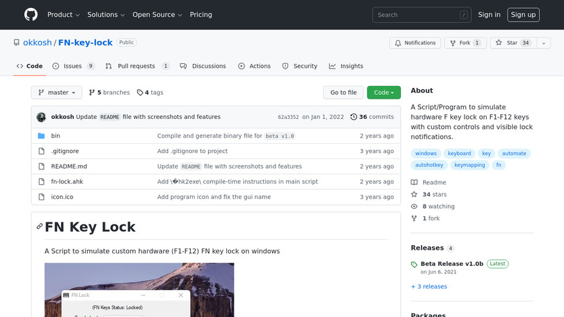The image size is (564, 317).
Task: Focus the Search input field
Action: pos(422,15)
